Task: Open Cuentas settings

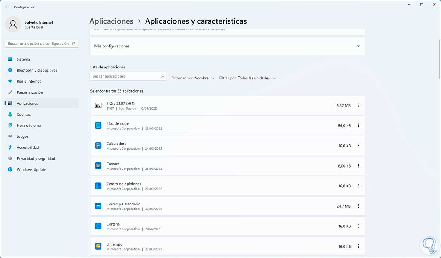Action: [x=42, y=114]
